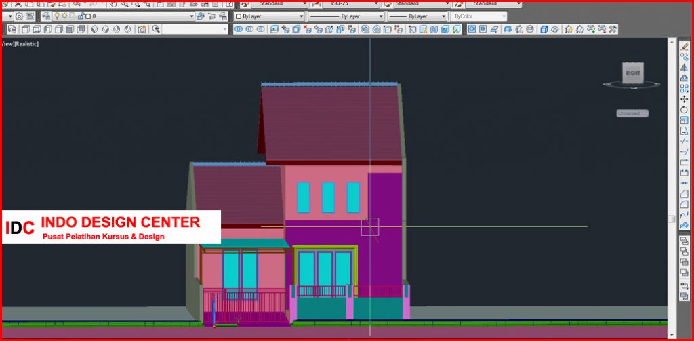Viewport: 694px width, 341px height.
Task: Open the Realistic visual style viewport label
Action: click(x=27, y=44)
